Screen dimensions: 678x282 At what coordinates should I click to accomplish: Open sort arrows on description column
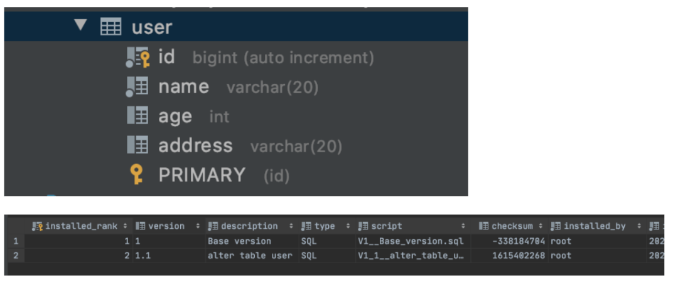tap(291, 226)
